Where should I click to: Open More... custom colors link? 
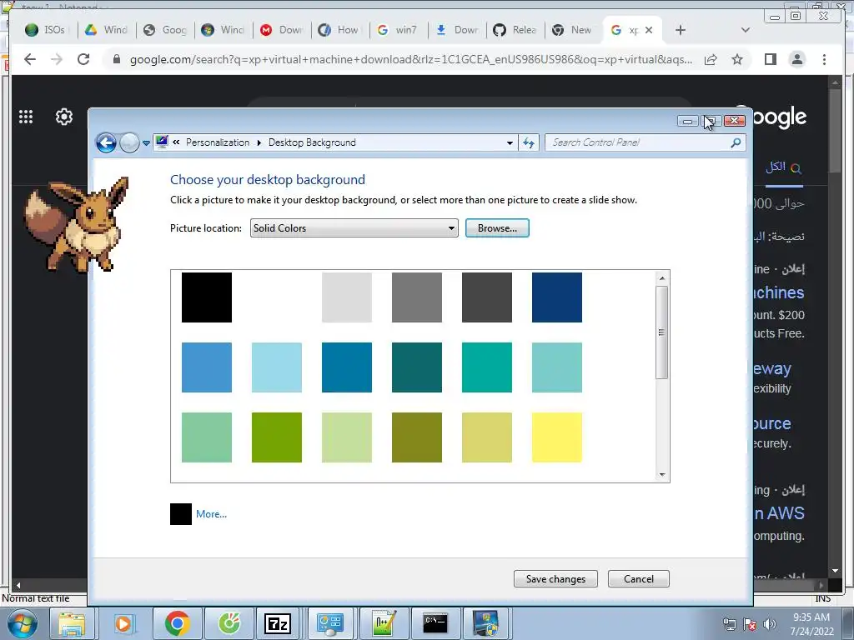coord(211,513)
